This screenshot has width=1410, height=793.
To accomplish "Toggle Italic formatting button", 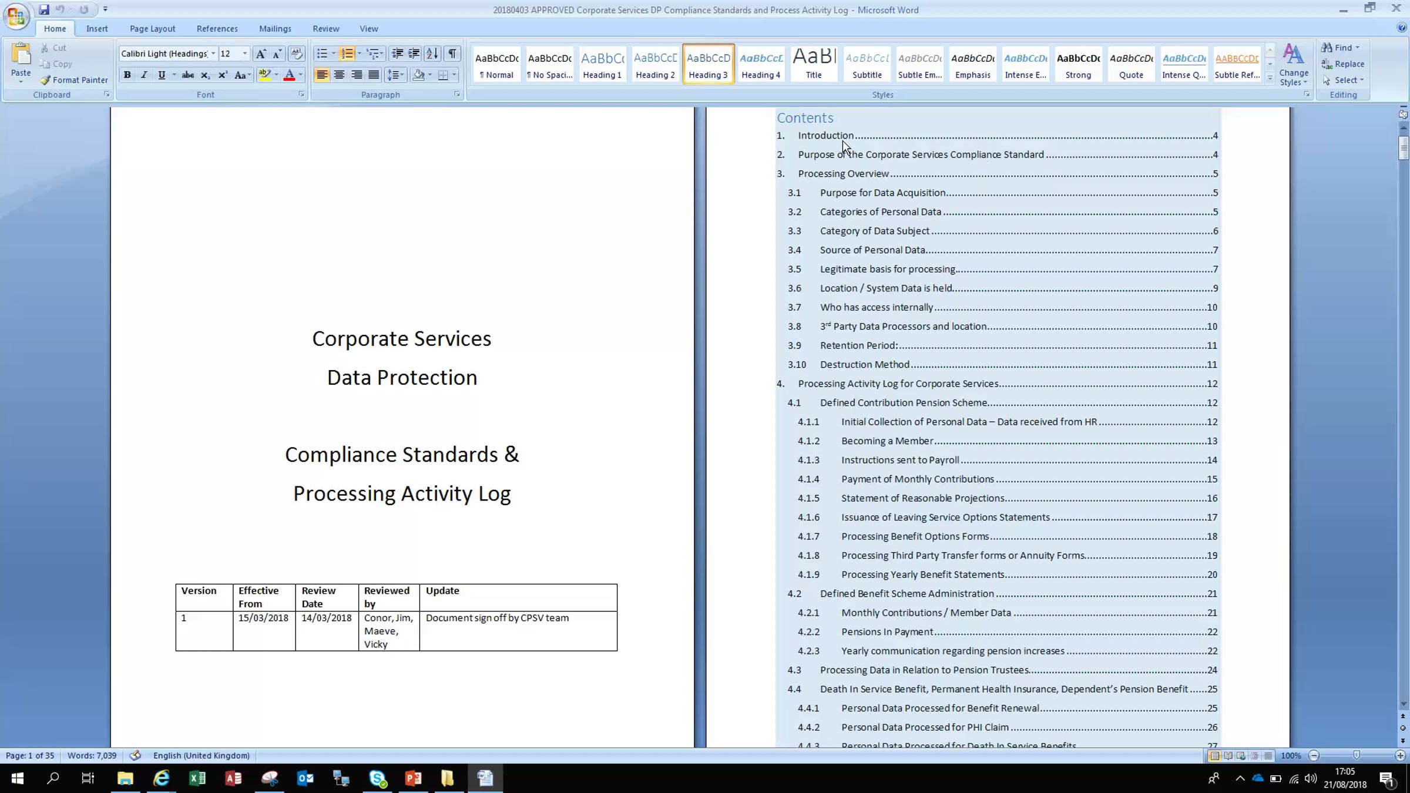I will [144, 75].
